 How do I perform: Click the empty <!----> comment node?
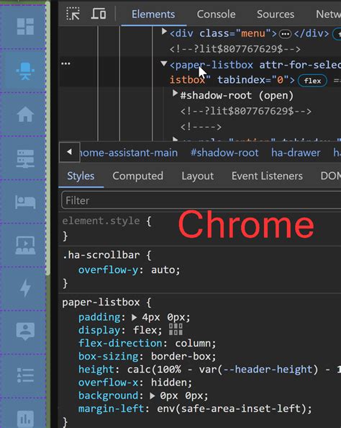(x=201, y=127)
